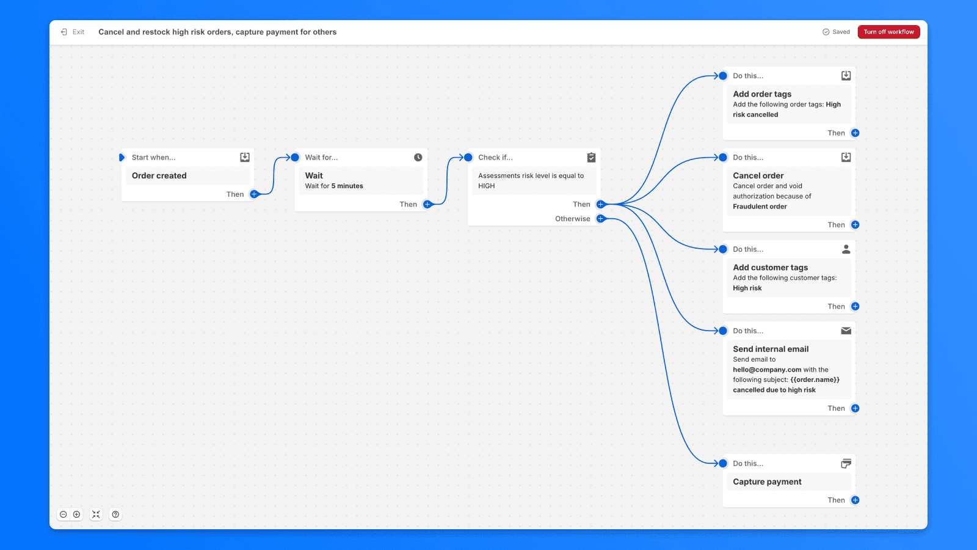Click input dot of Add customer tags card

pos(723,249)
